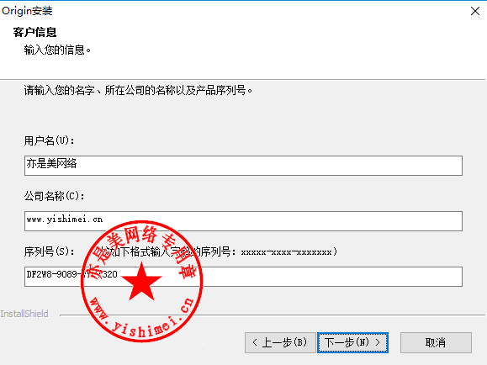Go back with the 上一步(B) button
This screenshot has height=365, width=487.
pyautogui.click(x=280, y=342)
